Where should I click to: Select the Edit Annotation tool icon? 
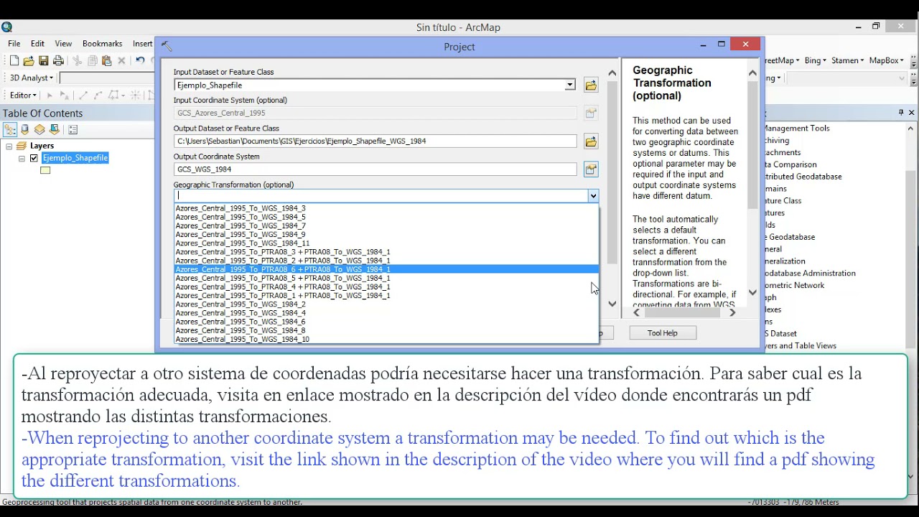point(64,95)
